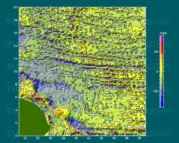Click the '50' tick label on the color scale
Image resolution: width=179 pixels, height=143 pixels.
tap(156, 52)
